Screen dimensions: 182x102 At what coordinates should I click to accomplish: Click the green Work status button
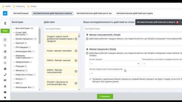coord(5,31)
